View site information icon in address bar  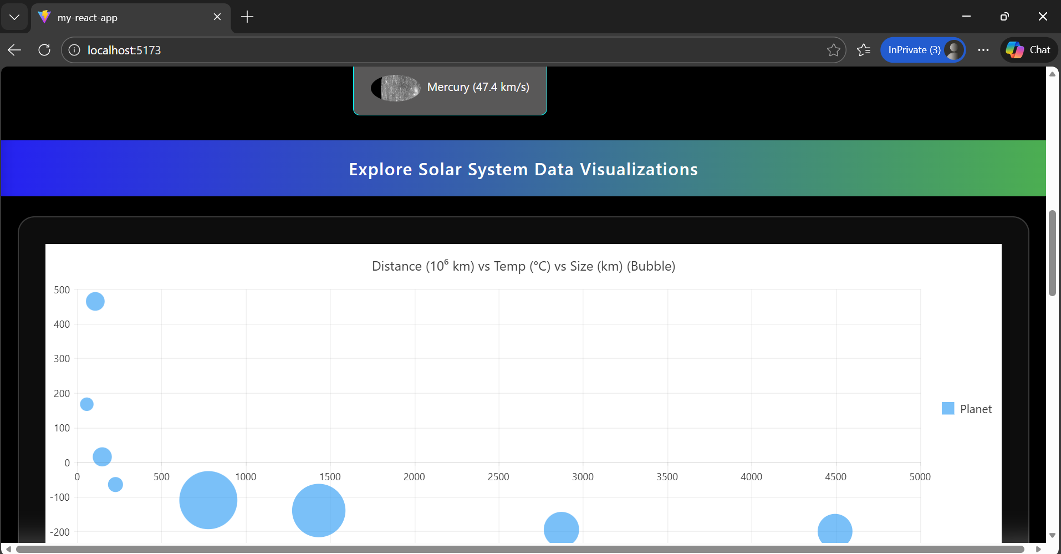click(x=74, y=50)
